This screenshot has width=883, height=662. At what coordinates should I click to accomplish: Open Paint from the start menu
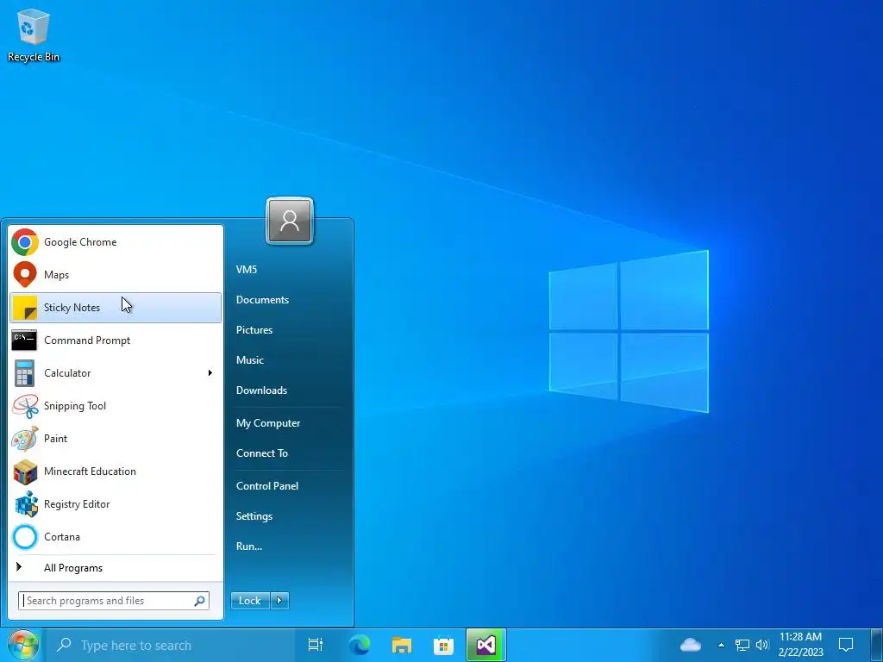tap(116, 439)
